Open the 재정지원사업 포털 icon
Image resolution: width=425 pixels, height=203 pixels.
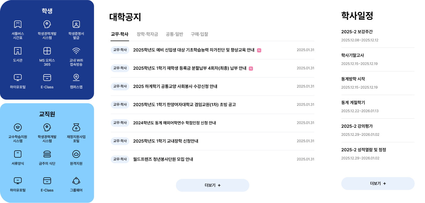(76, 127)
